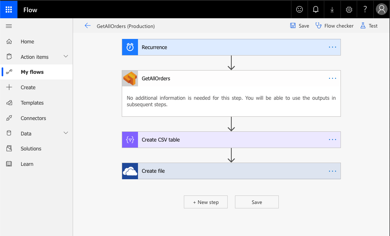Click the Save button below the flow
Image resolution: width=390 pixels, height=236 pixels.
click(x=256, y=202)
